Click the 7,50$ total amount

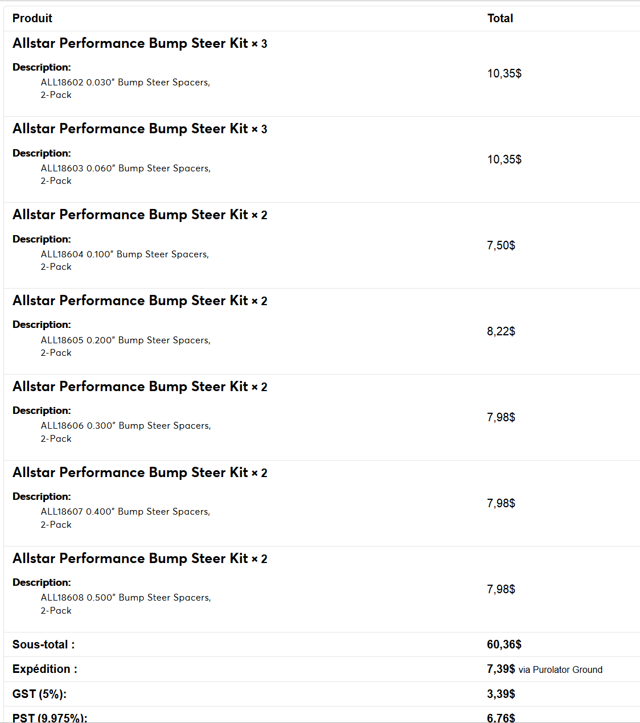pyautogui.click(x=501, y=245)
